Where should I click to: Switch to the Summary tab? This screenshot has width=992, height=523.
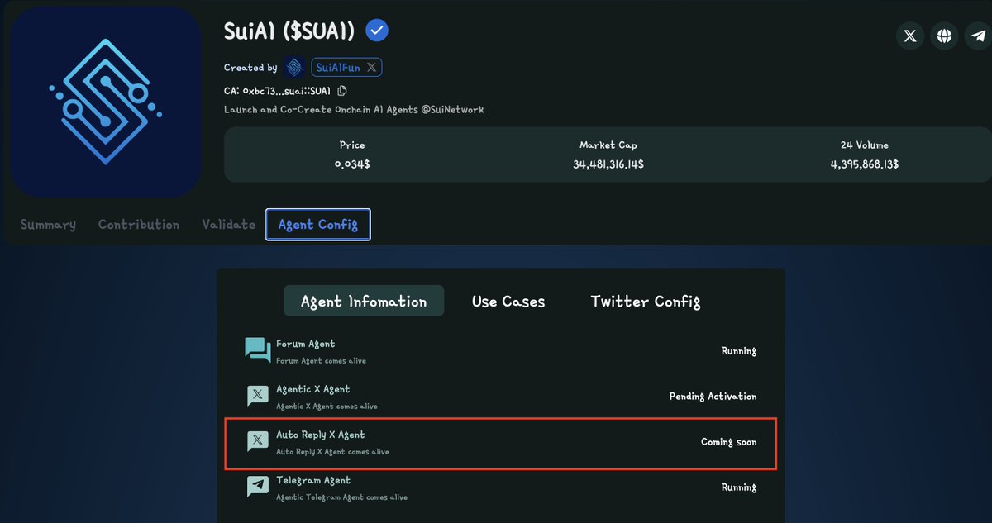tap(48, 225)
